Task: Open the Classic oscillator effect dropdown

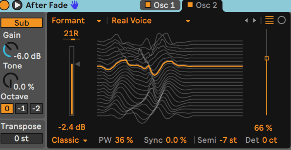Action: (69, 140)
